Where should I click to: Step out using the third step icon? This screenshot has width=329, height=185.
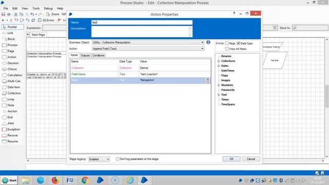point(27,20)
